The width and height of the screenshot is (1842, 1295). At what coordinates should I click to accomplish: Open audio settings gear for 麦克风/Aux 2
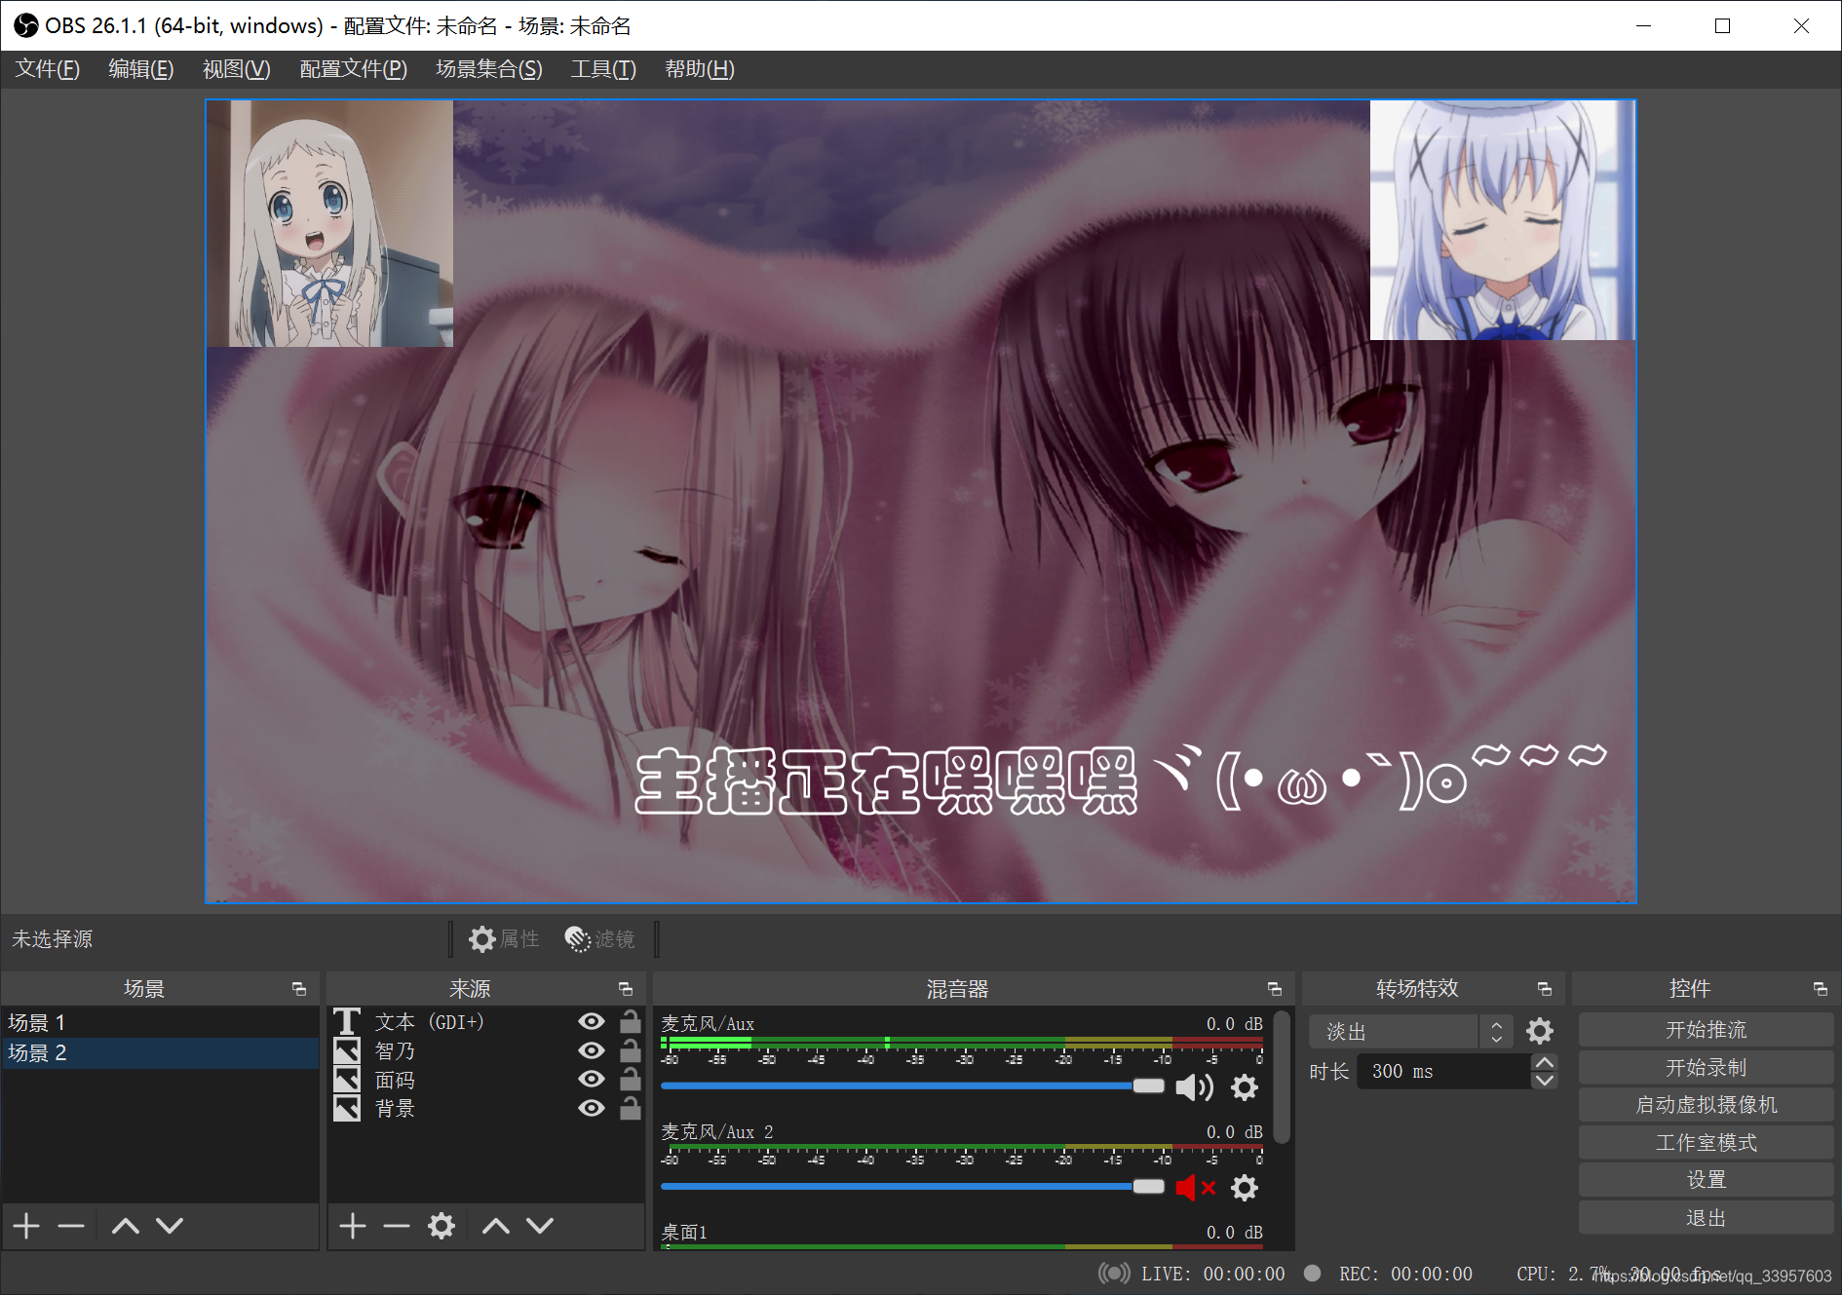pyautogui.click(x=1245, y=1188)
